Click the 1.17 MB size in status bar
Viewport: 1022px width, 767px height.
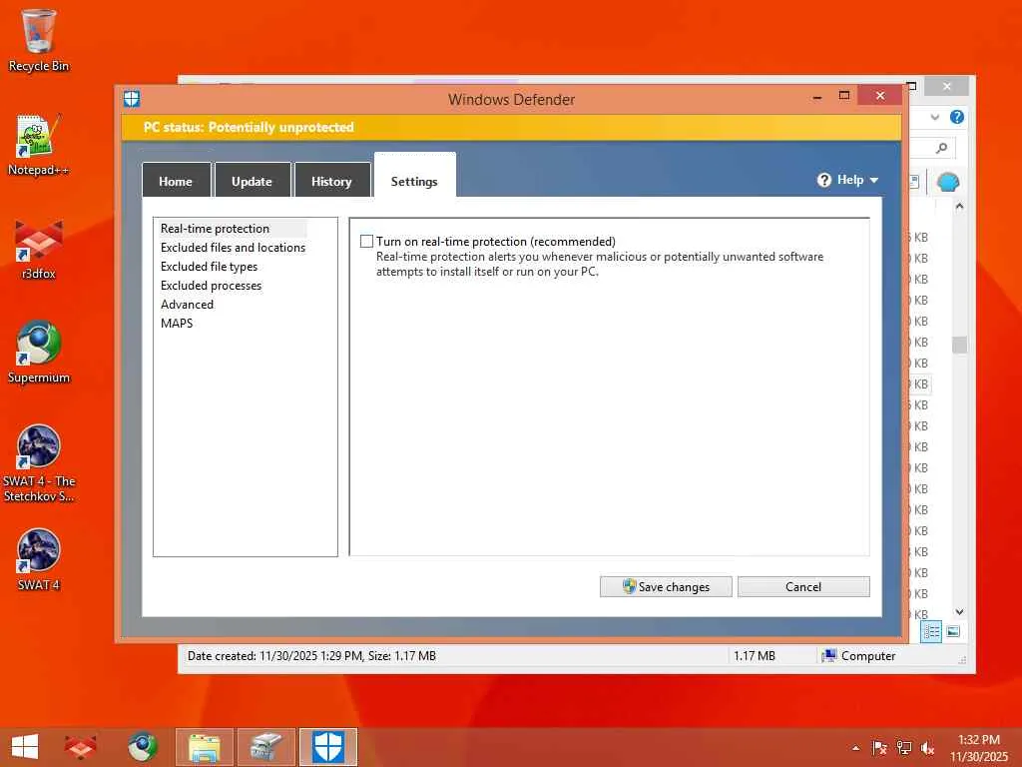(x=755, y=655)
